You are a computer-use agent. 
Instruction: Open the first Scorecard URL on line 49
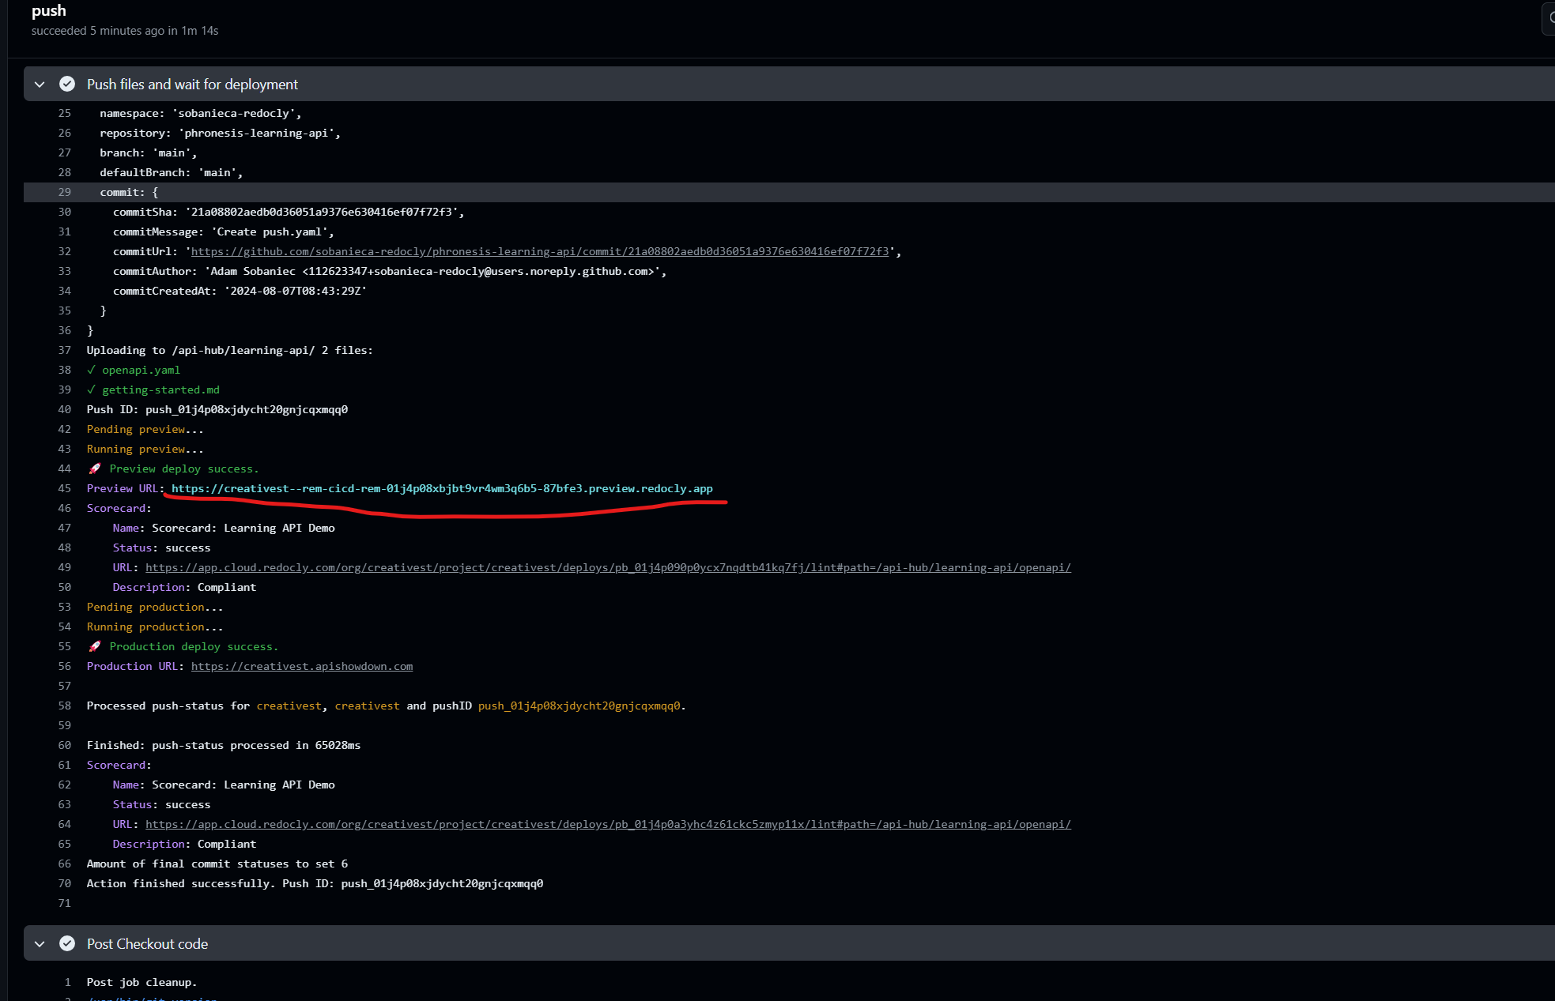tap(607, 567)
